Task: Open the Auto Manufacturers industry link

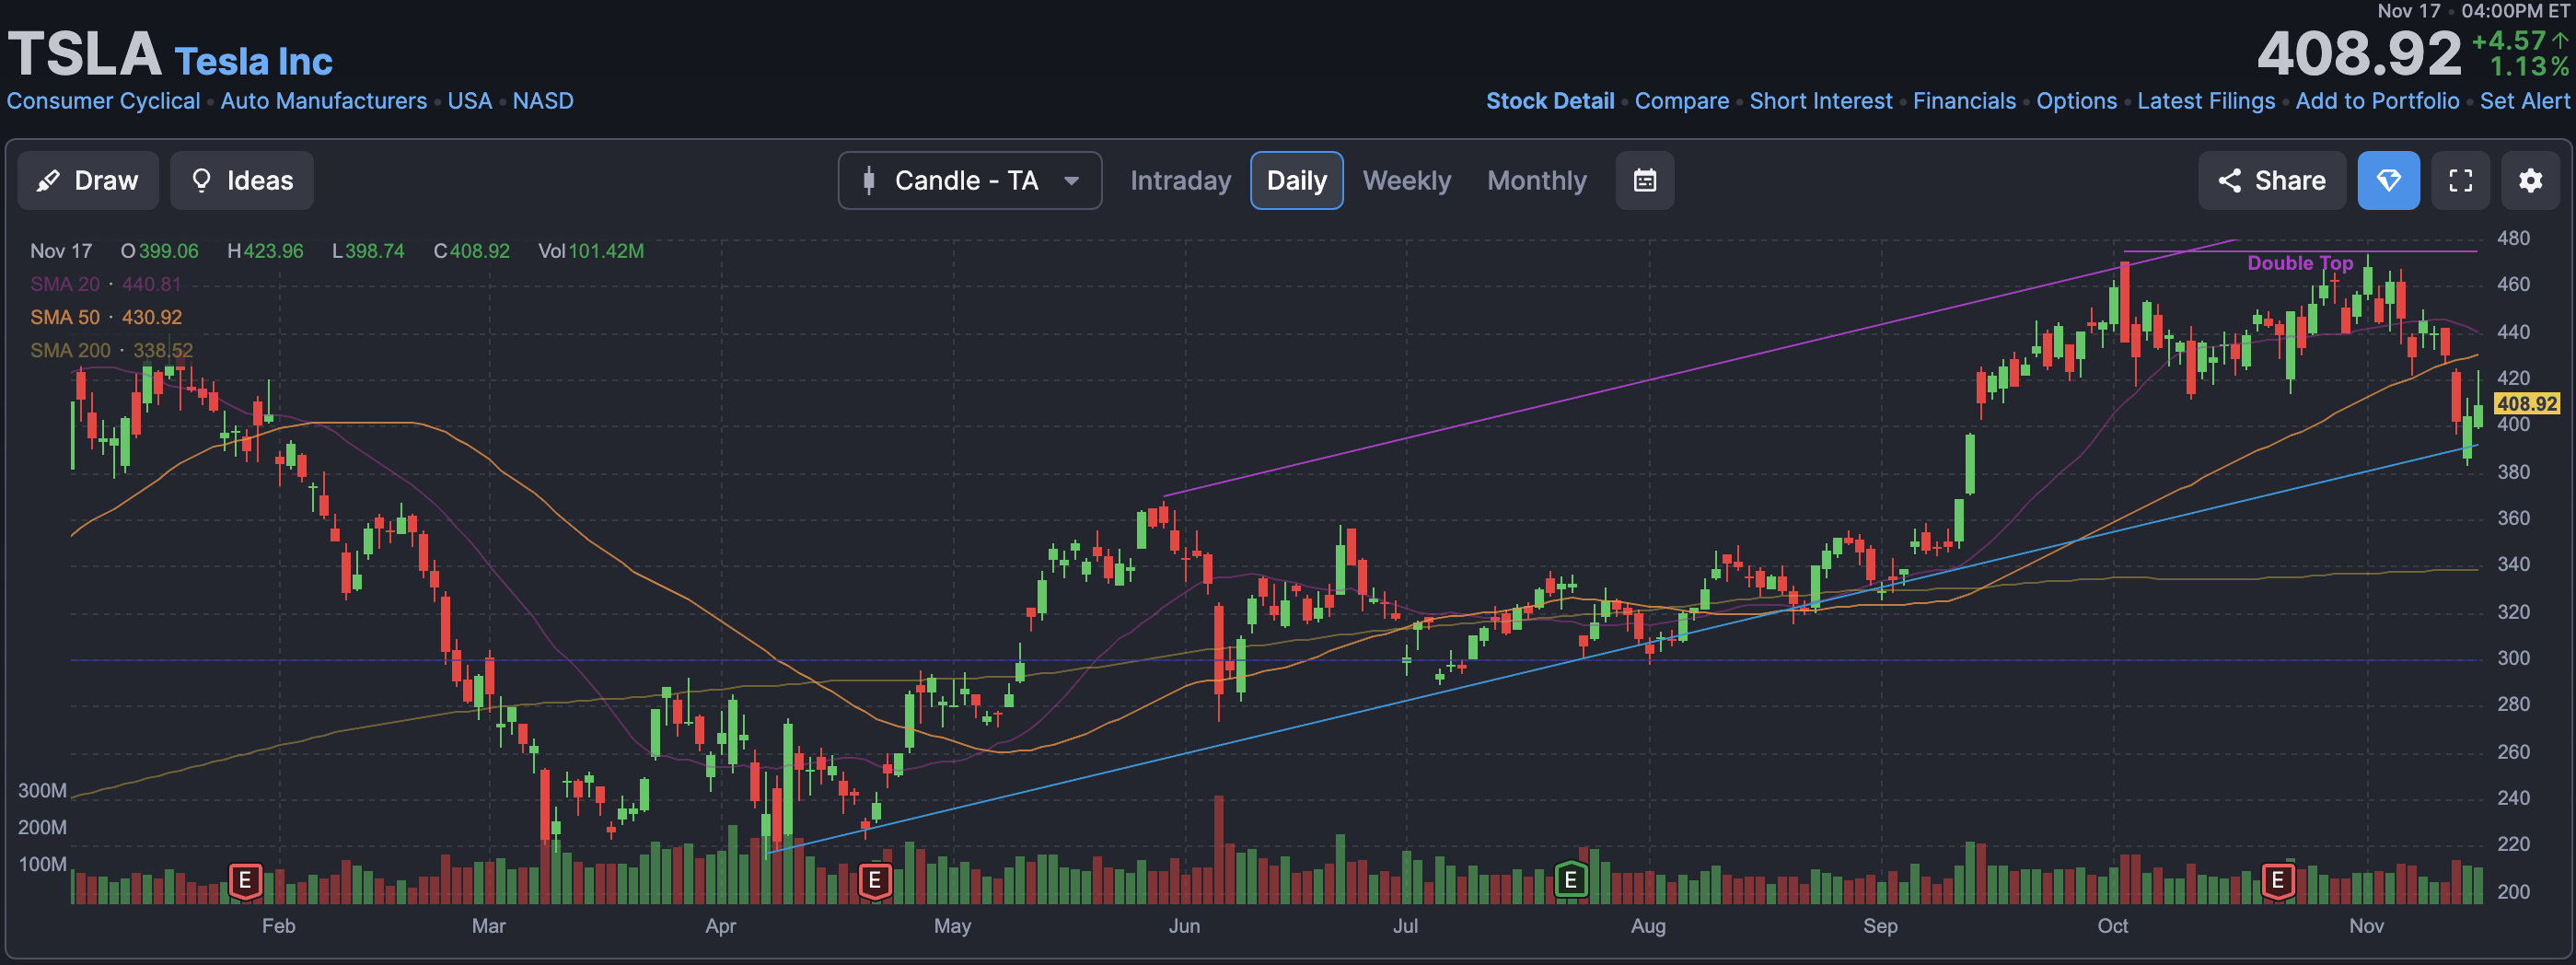Action: (x=324, y=101)
